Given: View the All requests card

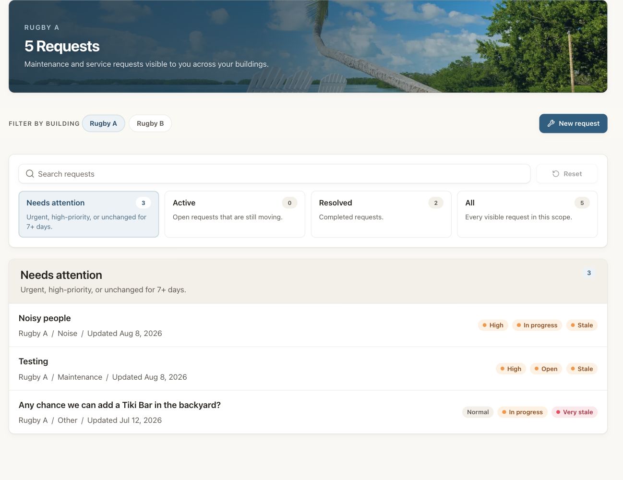Looking at the screenshot, I should coord(527,214).
